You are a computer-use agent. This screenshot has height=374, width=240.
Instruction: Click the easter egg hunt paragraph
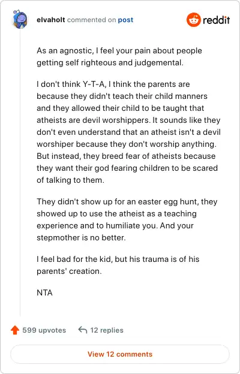click(x=127, y=220)
